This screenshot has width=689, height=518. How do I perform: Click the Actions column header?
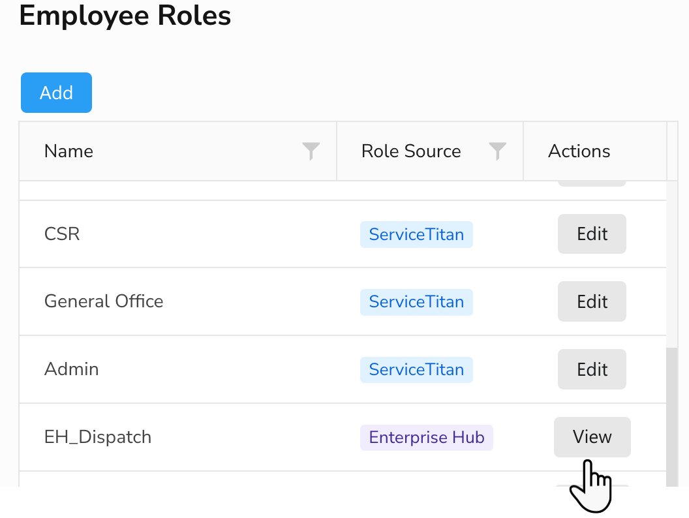[x=579, y=151]
